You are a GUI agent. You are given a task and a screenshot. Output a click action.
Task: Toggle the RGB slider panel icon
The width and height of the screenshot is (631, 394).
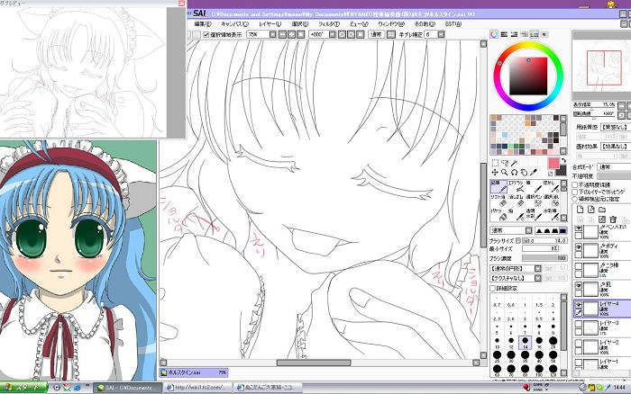click(x=504, y=34)
